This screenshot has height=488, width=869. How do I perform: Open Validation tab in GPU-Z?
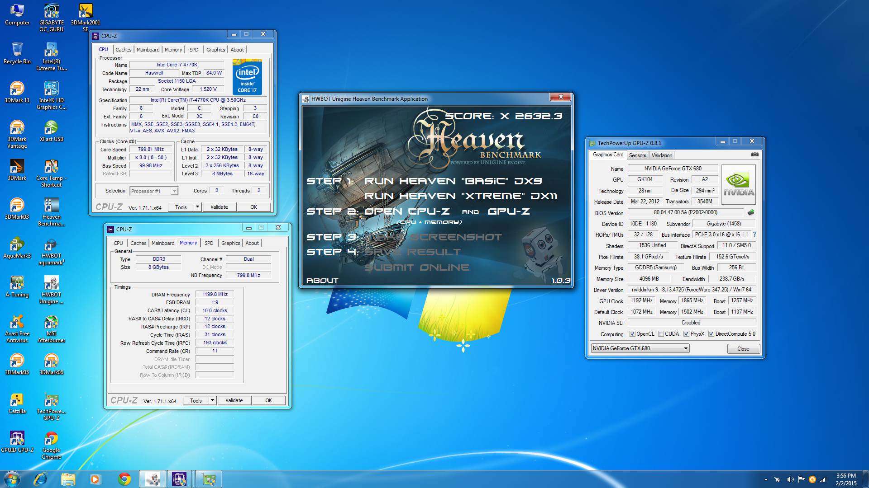[662, 155]
